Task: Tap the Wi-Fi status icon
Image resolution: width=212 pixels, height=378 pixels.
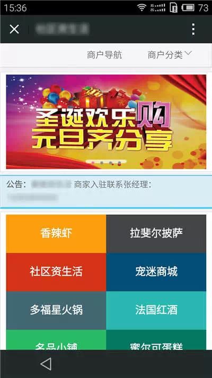Action: [142, 8]
